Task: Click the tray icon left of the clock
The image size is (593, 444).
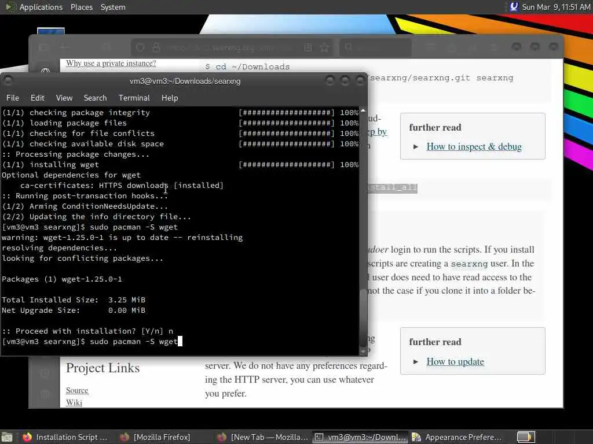Action: [514, 7]
